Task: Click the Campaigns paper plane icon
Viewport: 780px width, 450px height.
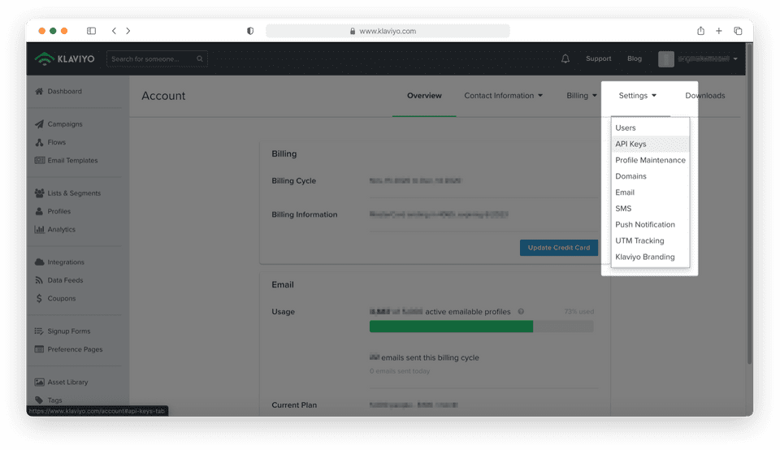Action: [39, 124]
